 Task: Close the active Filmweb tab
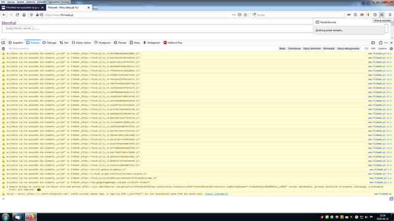[89, 7]
